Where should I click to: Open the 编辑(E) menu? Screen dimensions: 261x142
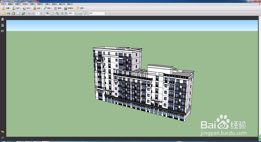coord(11,4)
